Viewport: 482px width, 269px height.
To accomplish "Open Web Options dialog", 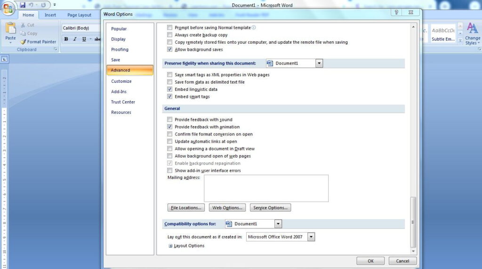I will point(227,208).
